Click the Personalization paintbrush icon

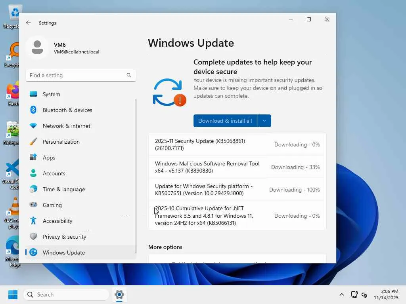point(33,142)
